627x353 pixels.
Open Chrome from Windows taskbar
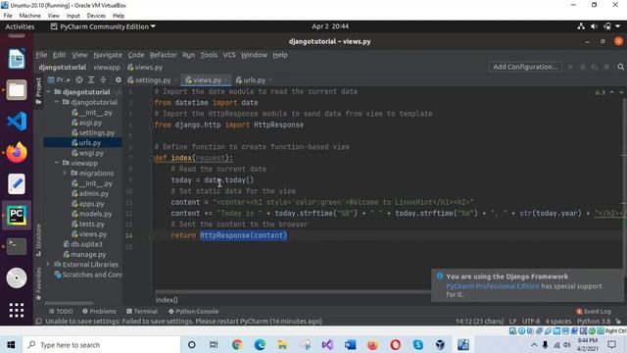[237, 344]
